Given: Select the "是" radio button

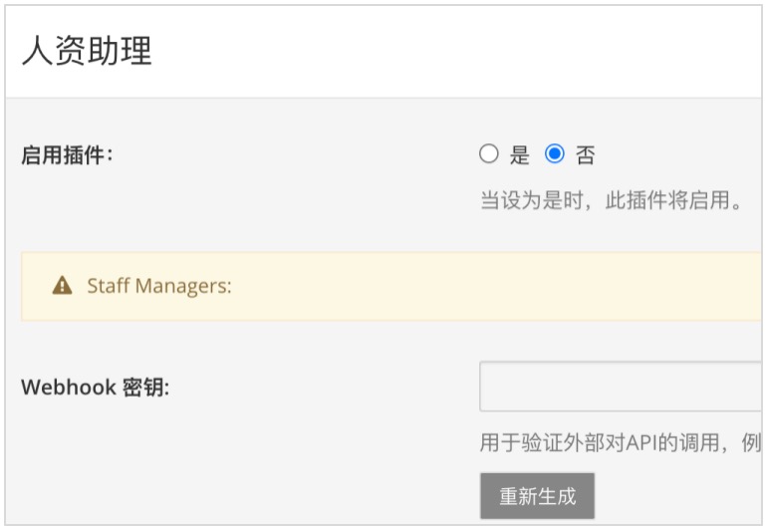Looking at the screenshot, I should (489, 153).
